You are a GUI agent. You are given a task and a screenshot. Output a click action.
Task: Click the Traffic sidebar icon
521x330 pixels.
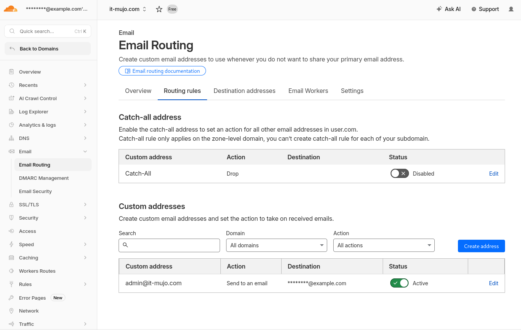coord(11,324)
